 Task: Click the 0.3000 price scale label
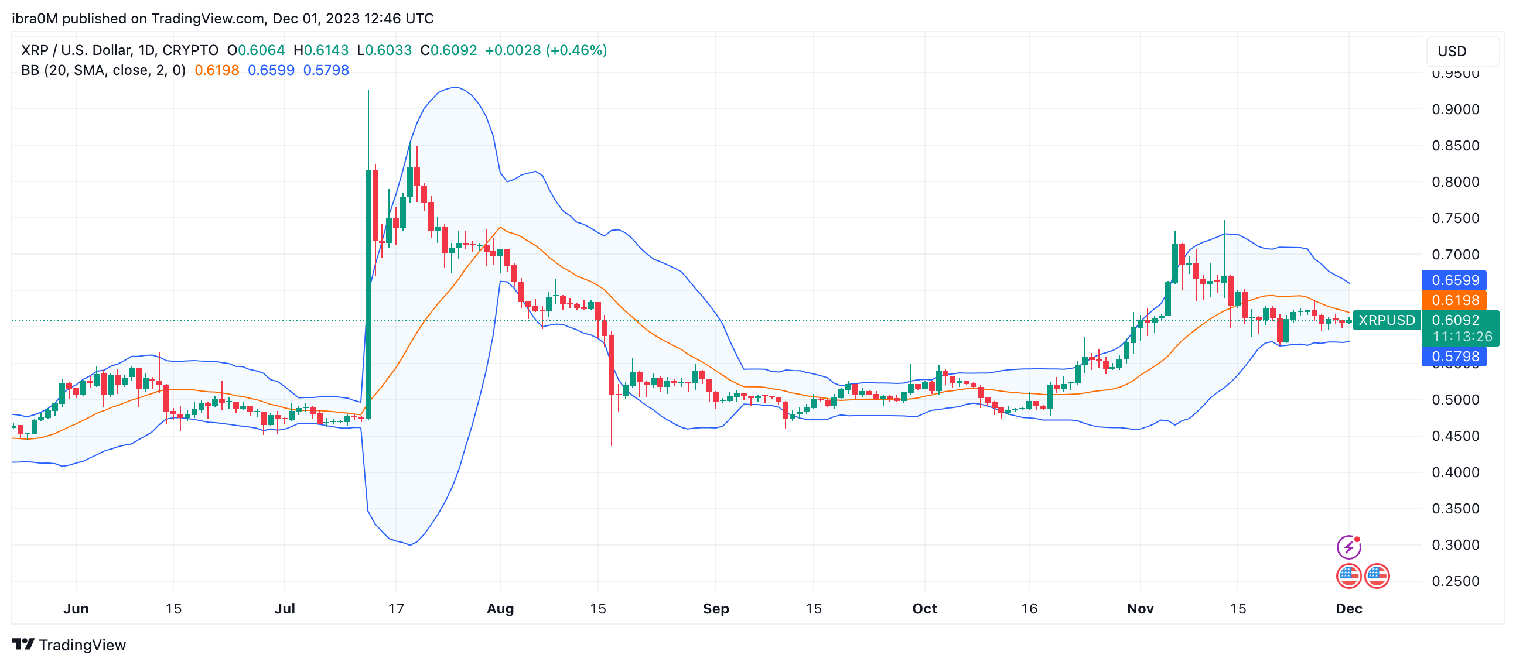(1456, 545)
